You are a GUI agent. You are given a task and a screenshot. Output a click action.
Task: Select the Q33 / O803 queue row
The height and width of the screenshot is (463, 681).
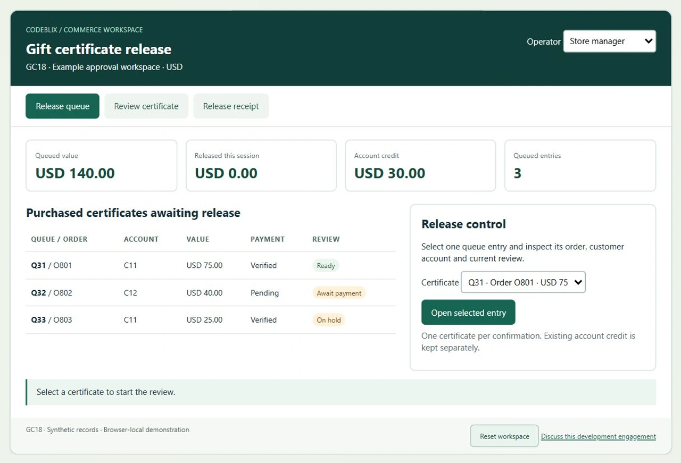(x=211, y=320)
